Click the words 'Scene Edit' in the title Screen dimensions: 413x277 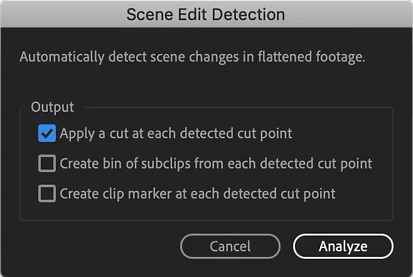[x=163, y=14]
